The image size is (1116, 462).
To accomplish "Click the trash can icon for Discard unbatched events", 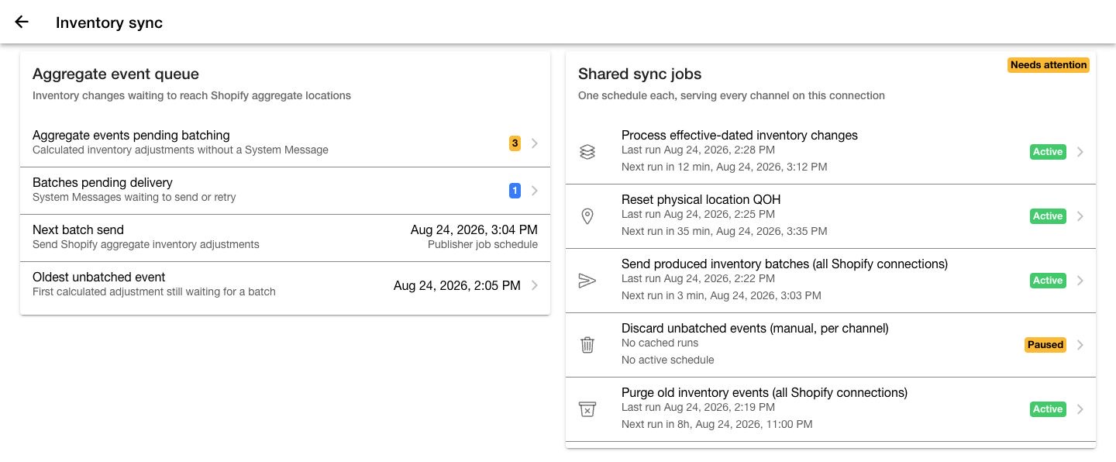I will click(587, 345).
